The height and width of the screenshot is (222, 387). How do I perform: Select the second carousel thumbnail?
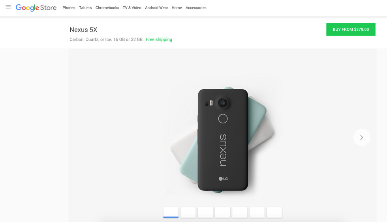point(188,213)
